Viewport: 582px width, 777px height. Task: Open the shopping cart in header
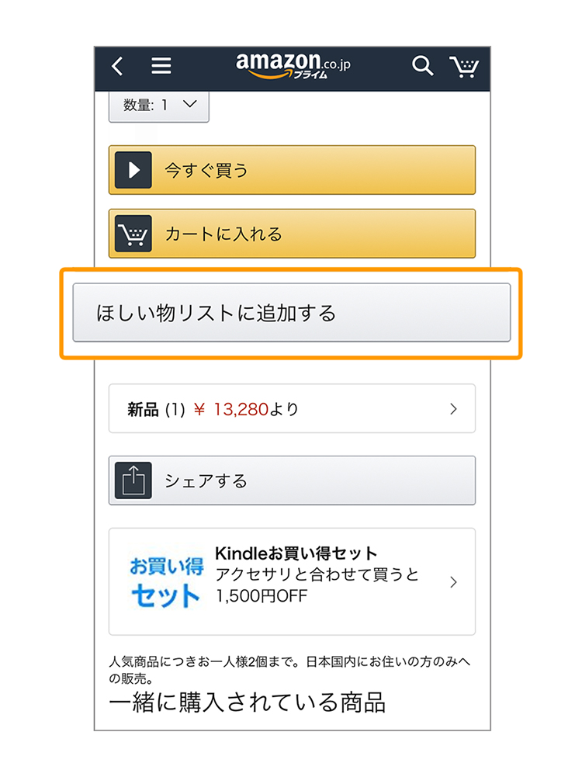[x=464, y=67]
